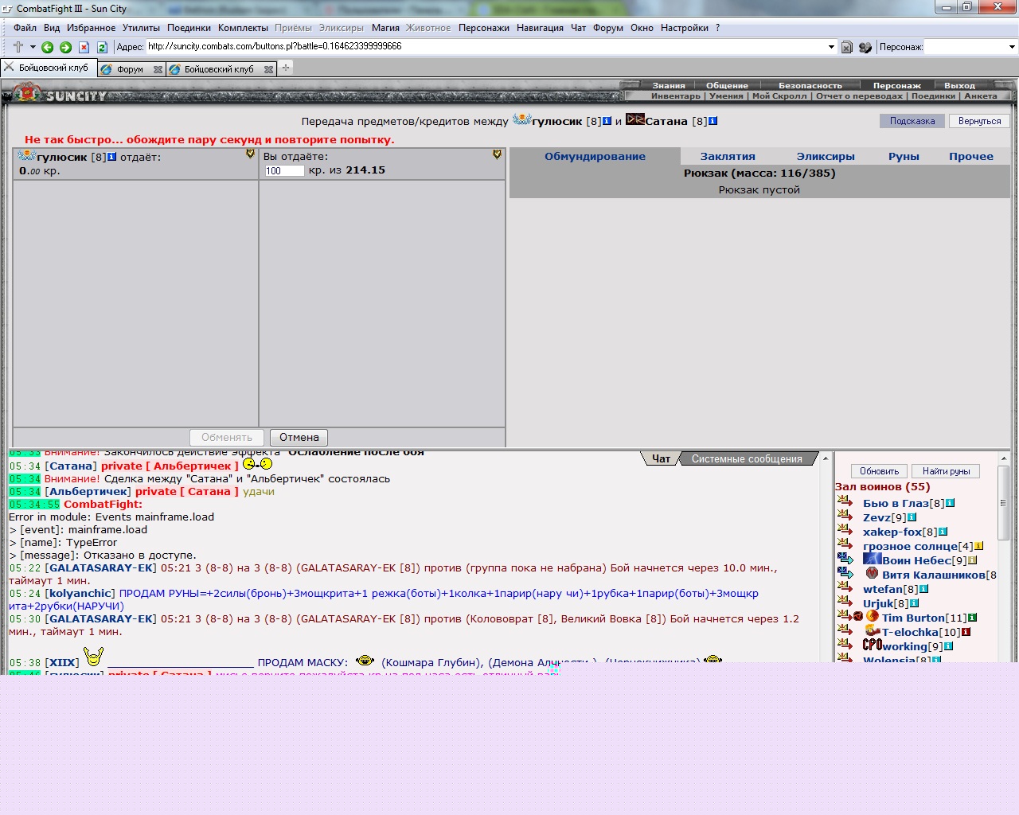The width and height of the screenshot is (1019, 815).
Task: Switch to the Форум tab
Action: click(x=130, y=69)
